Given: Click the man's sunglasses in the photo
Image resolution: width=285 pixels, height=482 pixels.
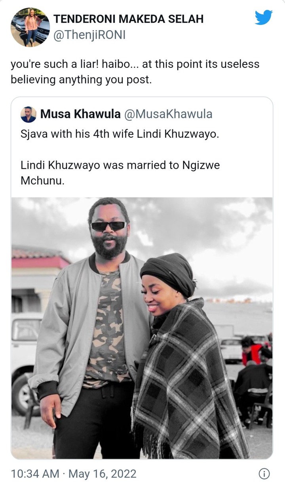Looking at the screenshot, I should point(108,226).
